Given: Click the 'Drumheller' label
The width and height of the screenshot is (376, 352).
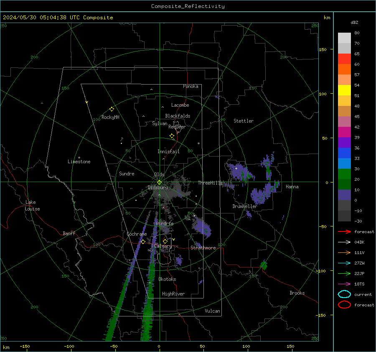Looking at the screenshot, I should click(x=245, y=206).
